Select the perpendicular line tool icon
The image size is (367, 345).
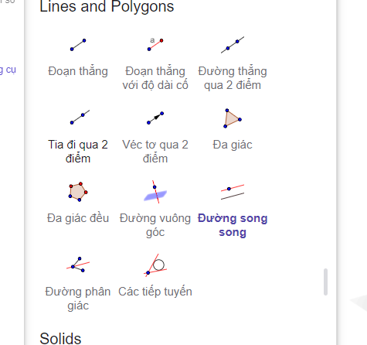pos(155,192)
